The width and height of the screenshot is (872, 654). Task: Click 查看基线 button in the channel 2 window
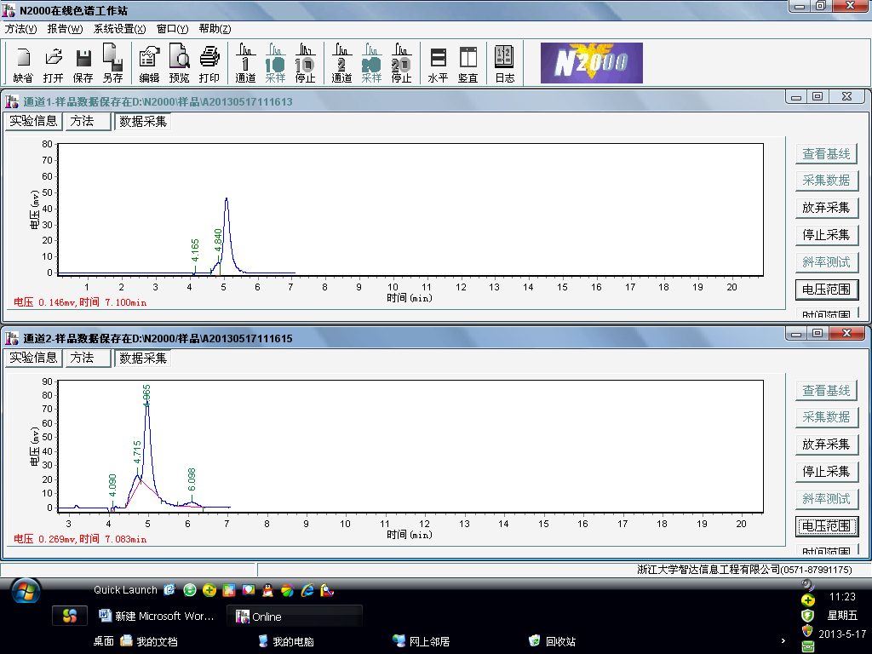click(x=826, y=390)
